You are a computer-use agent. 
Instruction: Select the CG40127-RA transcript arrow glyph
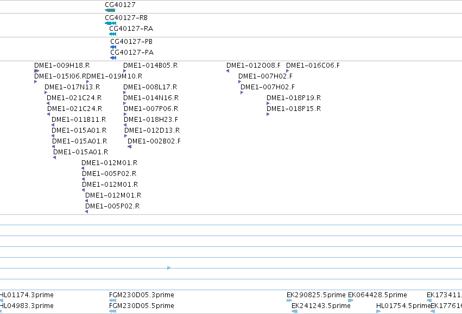click(x=112, y=34)
